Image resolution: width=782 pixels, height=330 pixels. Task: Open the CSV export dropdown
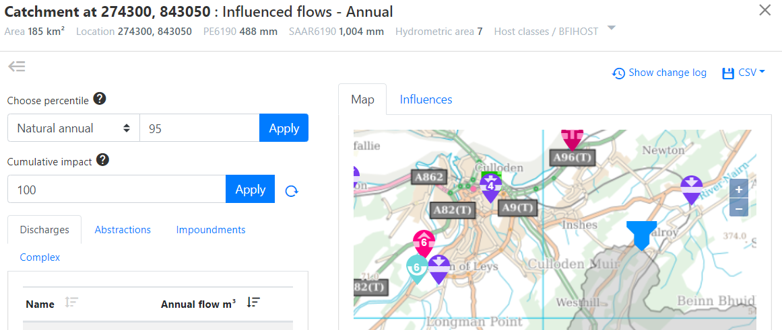[x=744, y=73]
